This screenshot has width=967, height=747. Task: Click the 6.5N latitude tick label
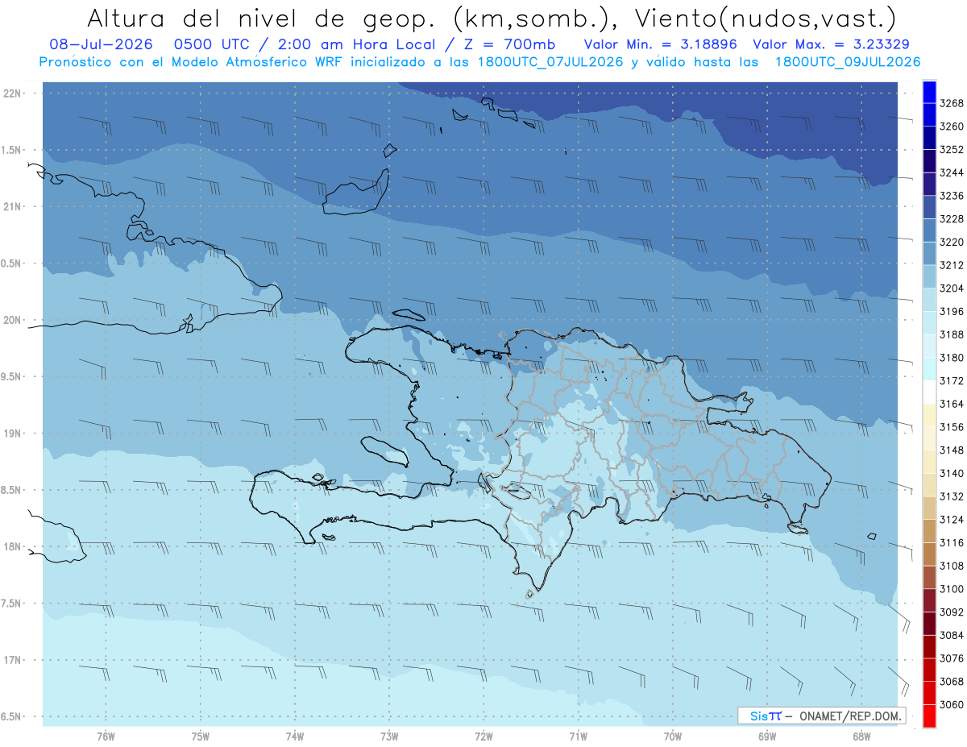coord(11,716)
